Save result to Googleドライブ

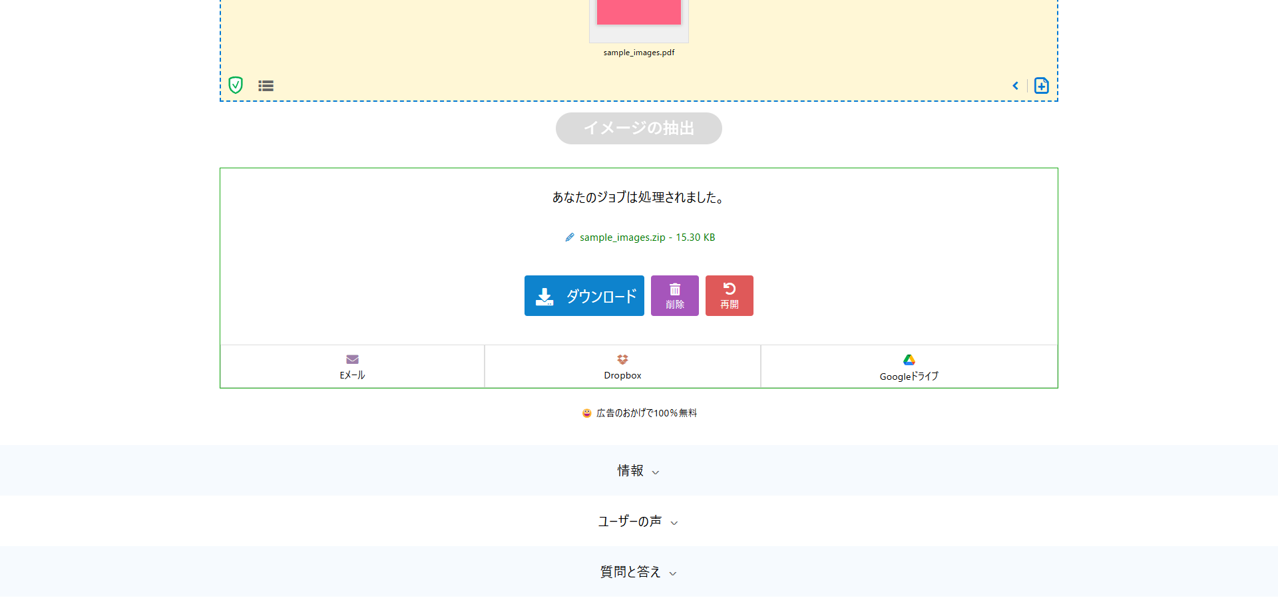909,367
